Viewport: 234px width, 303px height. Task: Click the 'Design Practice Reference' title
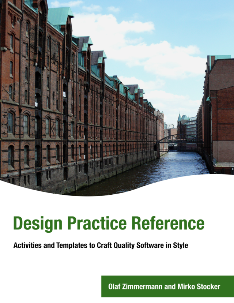(x=109, y=224)
